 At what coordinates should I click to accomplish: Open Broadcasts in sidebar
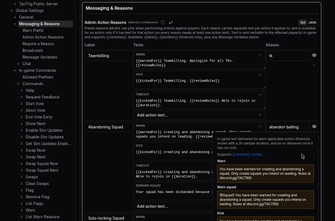click(33, 50)
